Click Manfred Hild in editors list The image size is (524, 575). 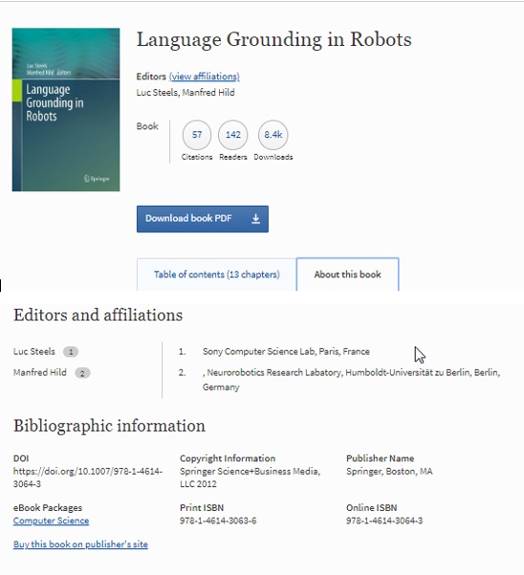(x=208, y=93)
